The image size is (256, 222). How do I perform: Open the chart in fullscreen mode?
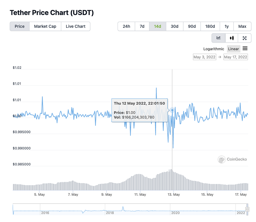coord(244,38)
